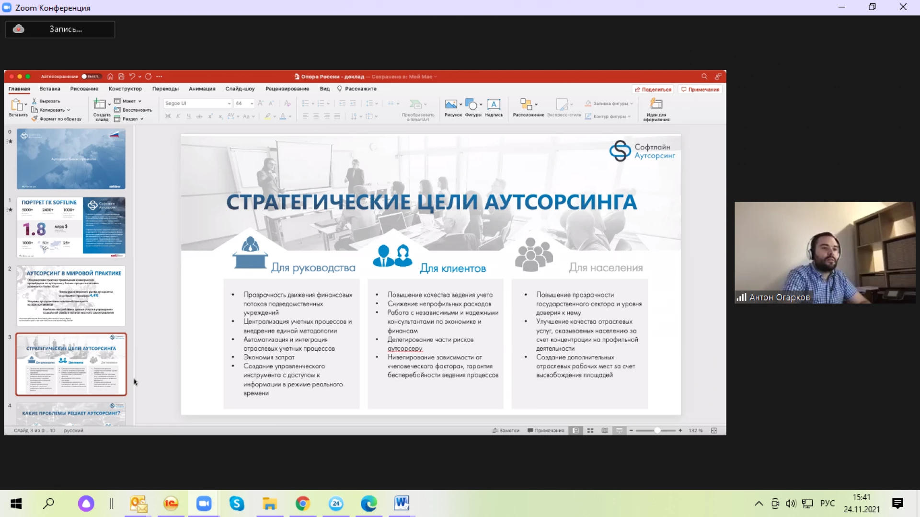Click the Home icon in PowerPoint title bar
920x517 pixels.
pos(110,76)
